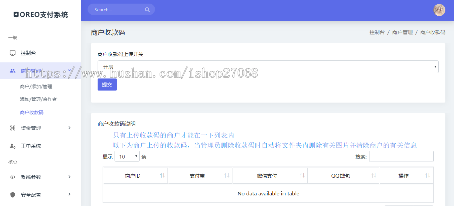Screen dimensions: 454x206
Task: Open 工单系统 in the sidebar
Action: point(31,146)
